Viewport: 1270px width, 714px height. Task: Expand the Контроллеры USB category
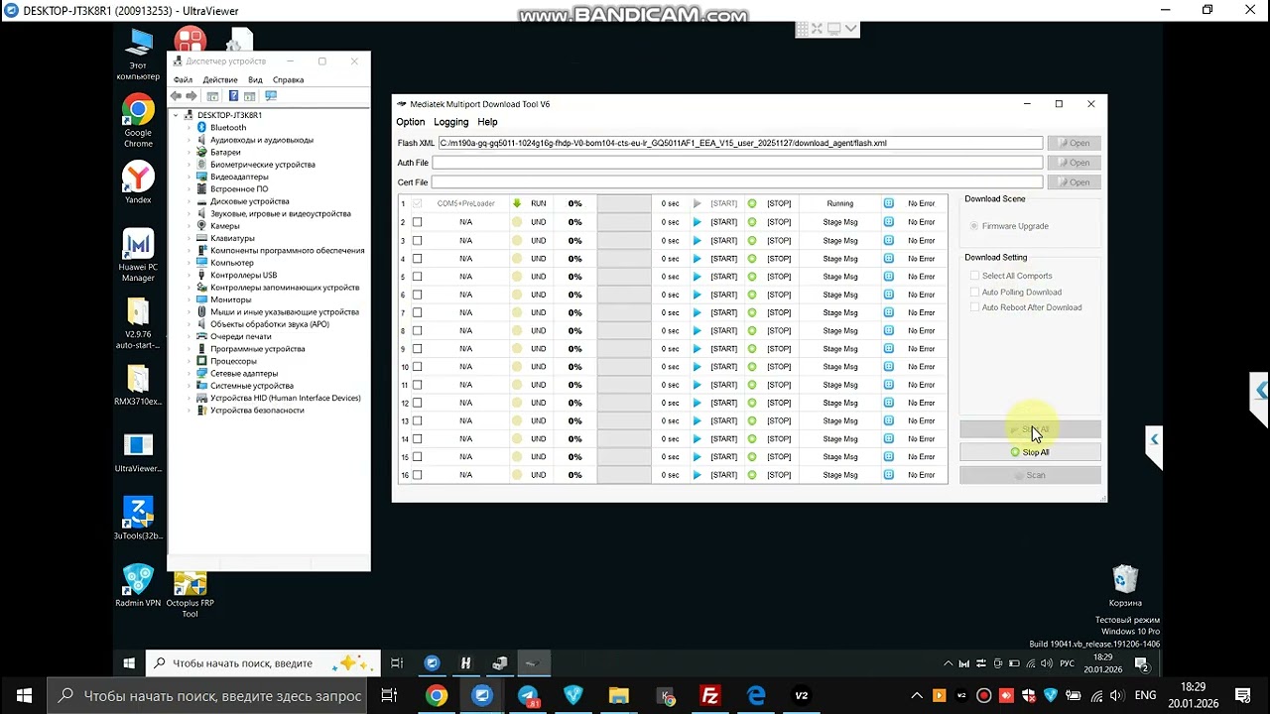189,275
